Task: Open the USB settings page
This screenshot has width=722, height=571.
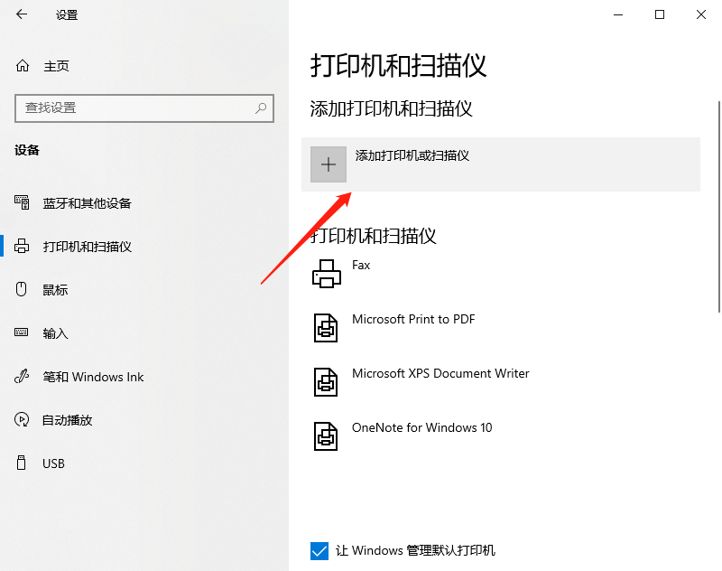Action: [x=53, y=463]
